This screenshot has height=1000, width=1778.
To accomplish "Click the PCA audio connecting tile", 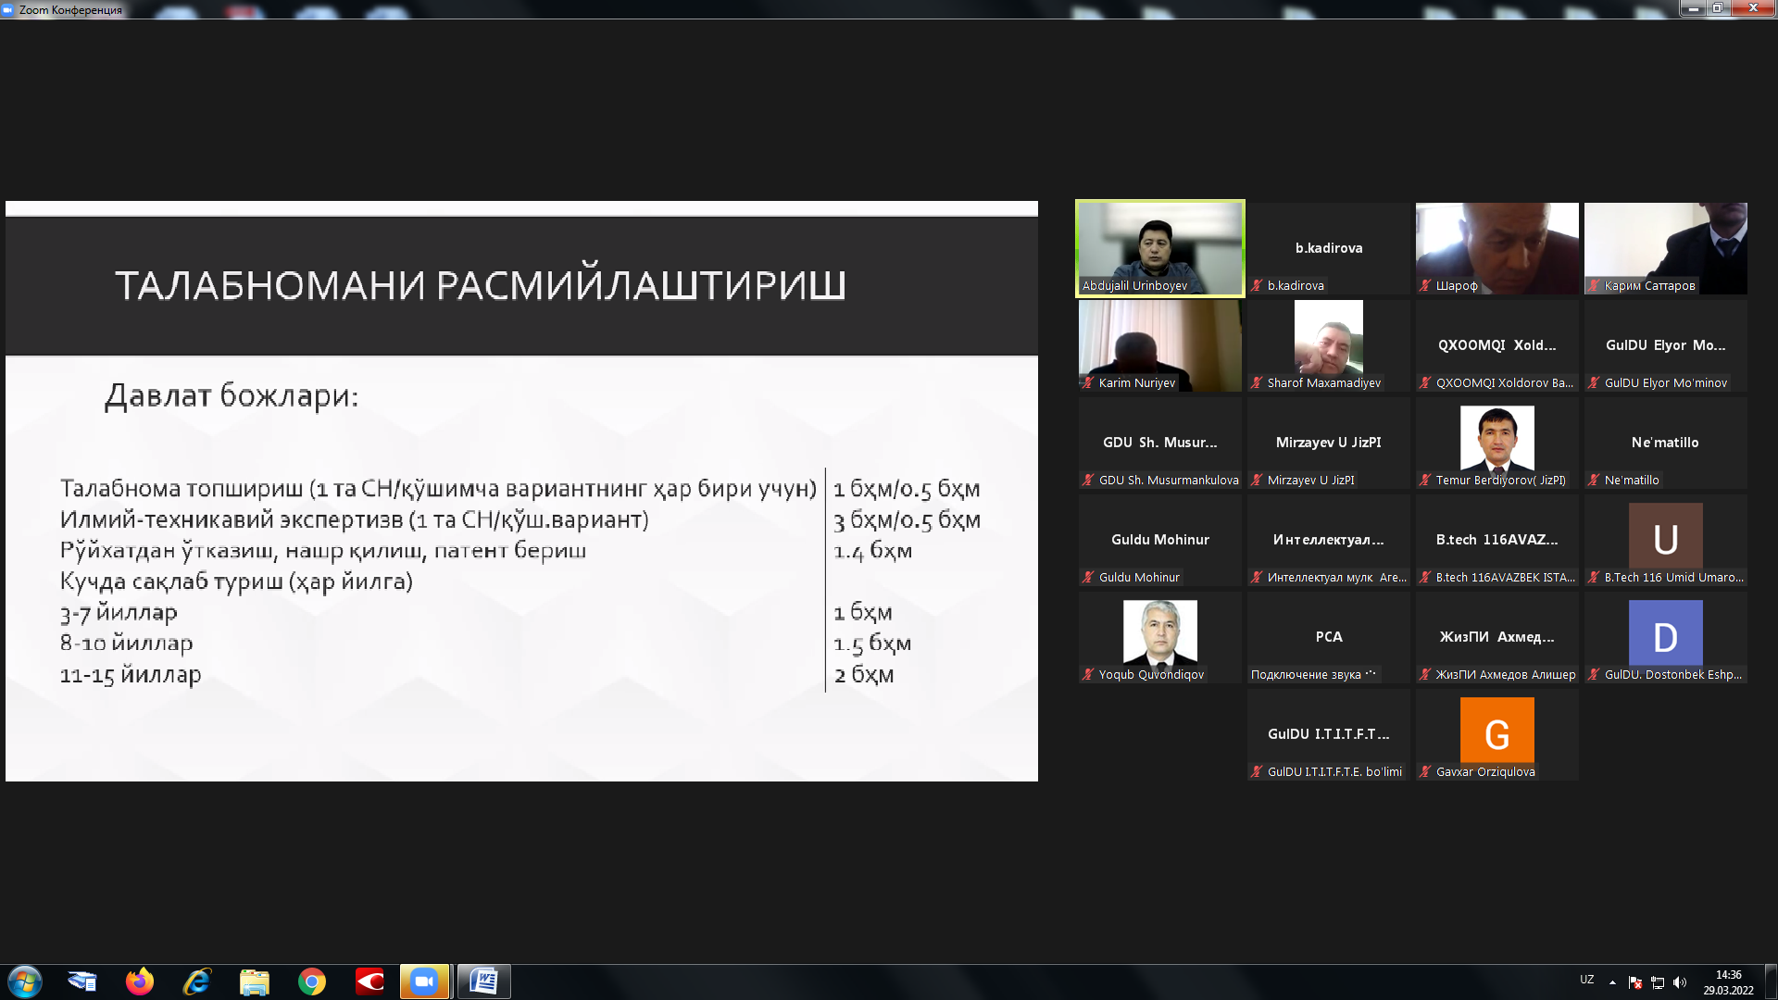I will point(1328,637).
